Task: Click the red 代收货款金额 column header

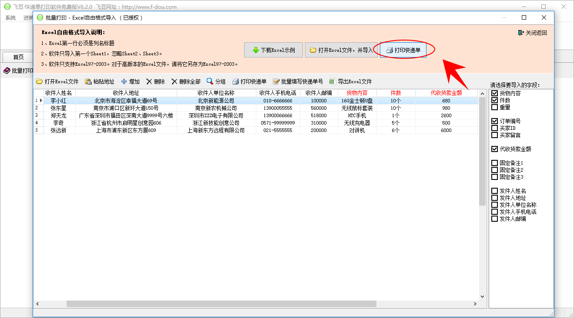Action: click(x=446, y=93)
